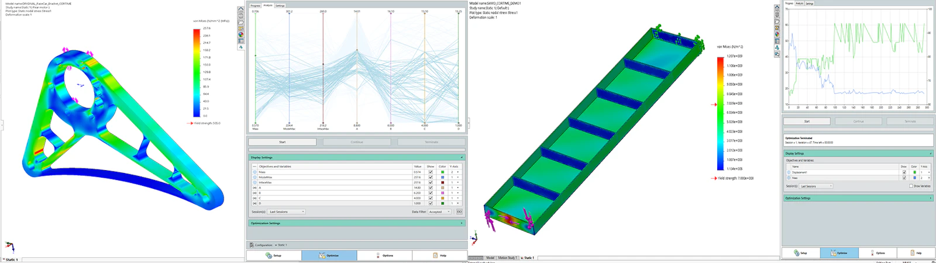
Task: Click the color wheel icon in right panel's side strip
Action: pyautogui.click(x=777, y=34)
